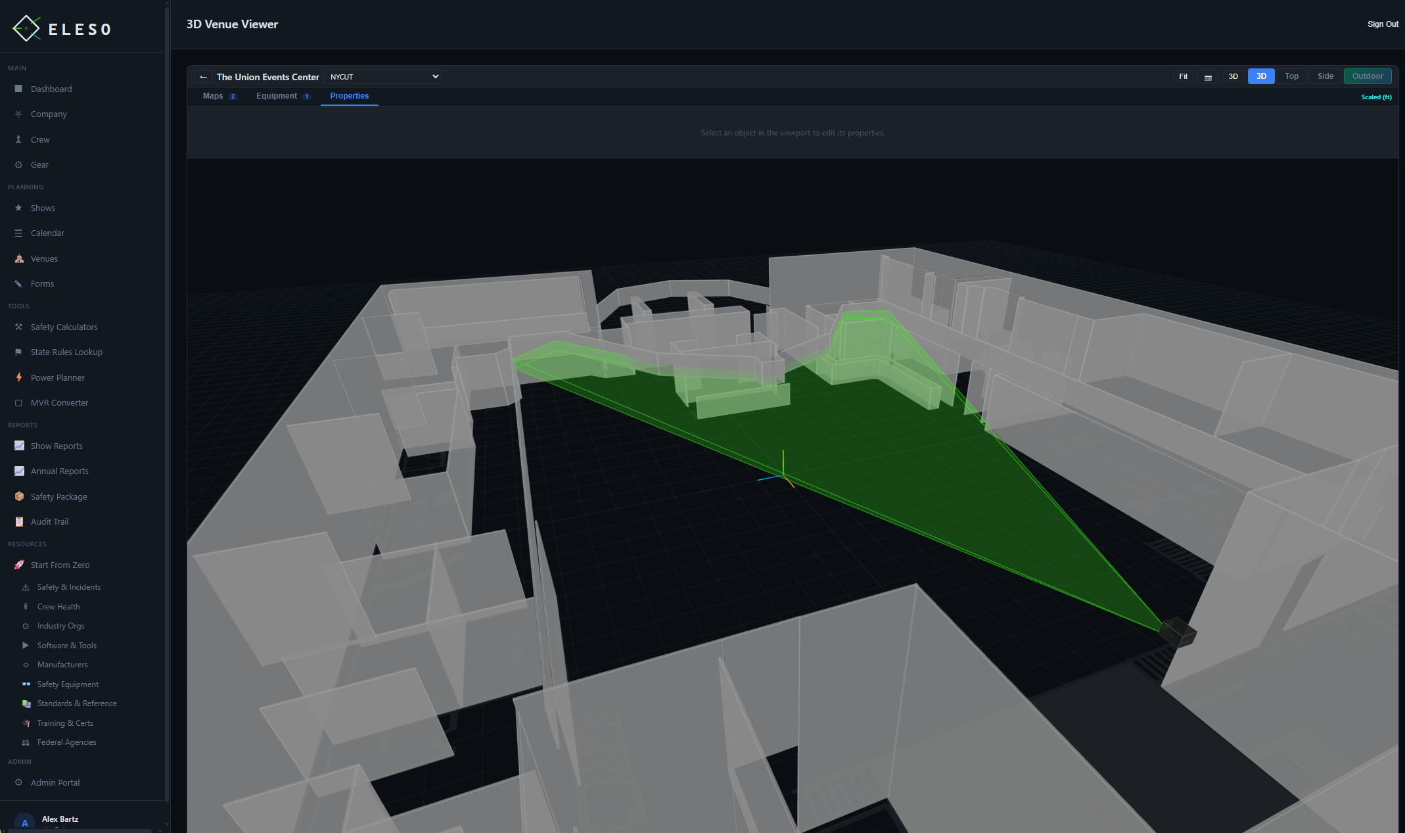Open the Safety Package report
This screenshot has height=833, width=1405.
tap(58, 496)
